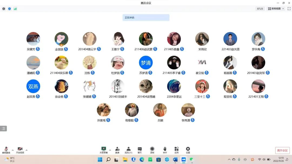The image size is (292, 164).
Task: Open 设置 settings gear icon
Action: pyautogui.click(x=188, y=150)
